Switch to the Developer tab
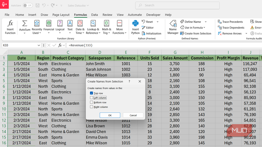 coord(153,15)
